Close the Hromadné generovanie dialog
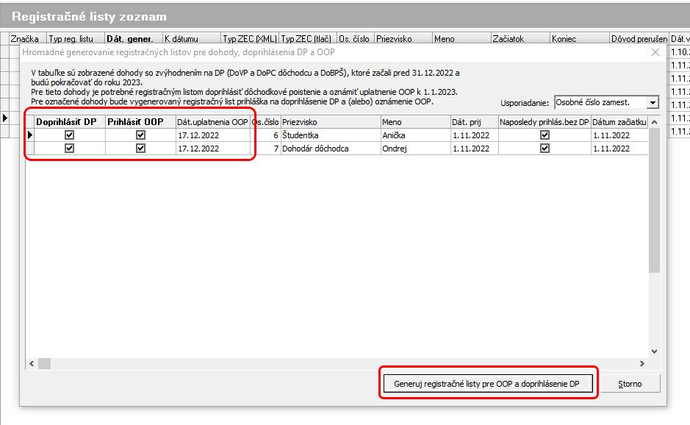 pyautogui.click(x=655, y=53)
